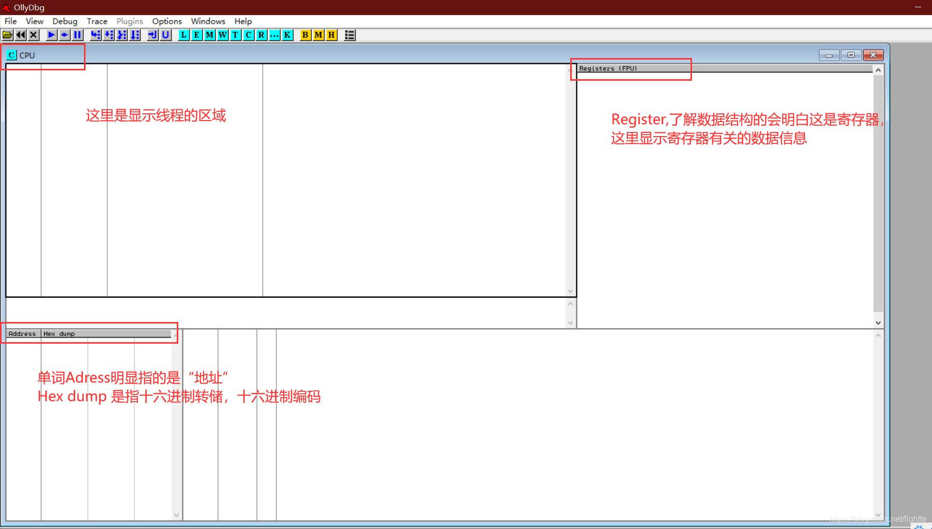
Task: Open CPU window with toolbar C icon
Action: pyautogui.click(x=248, y=35)
